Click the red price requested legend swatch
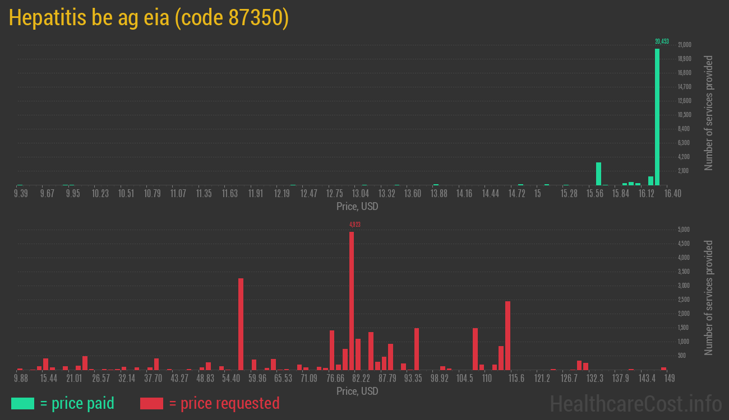Viewport: 729px width, 420px height. tap(151, 403)
